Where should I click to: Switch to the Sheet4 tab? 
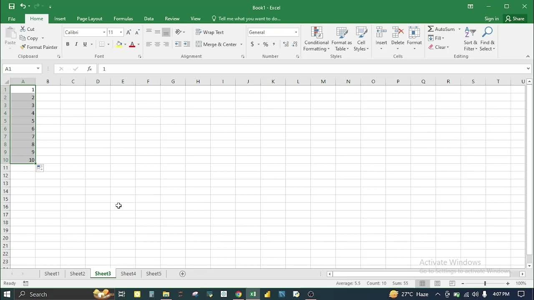click(x=128, y=274)
